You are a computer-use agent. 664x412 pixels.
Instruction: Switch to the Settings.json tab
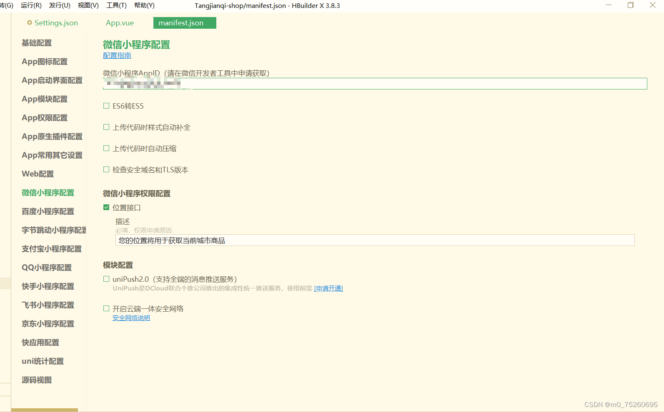[x=56, y=23]
